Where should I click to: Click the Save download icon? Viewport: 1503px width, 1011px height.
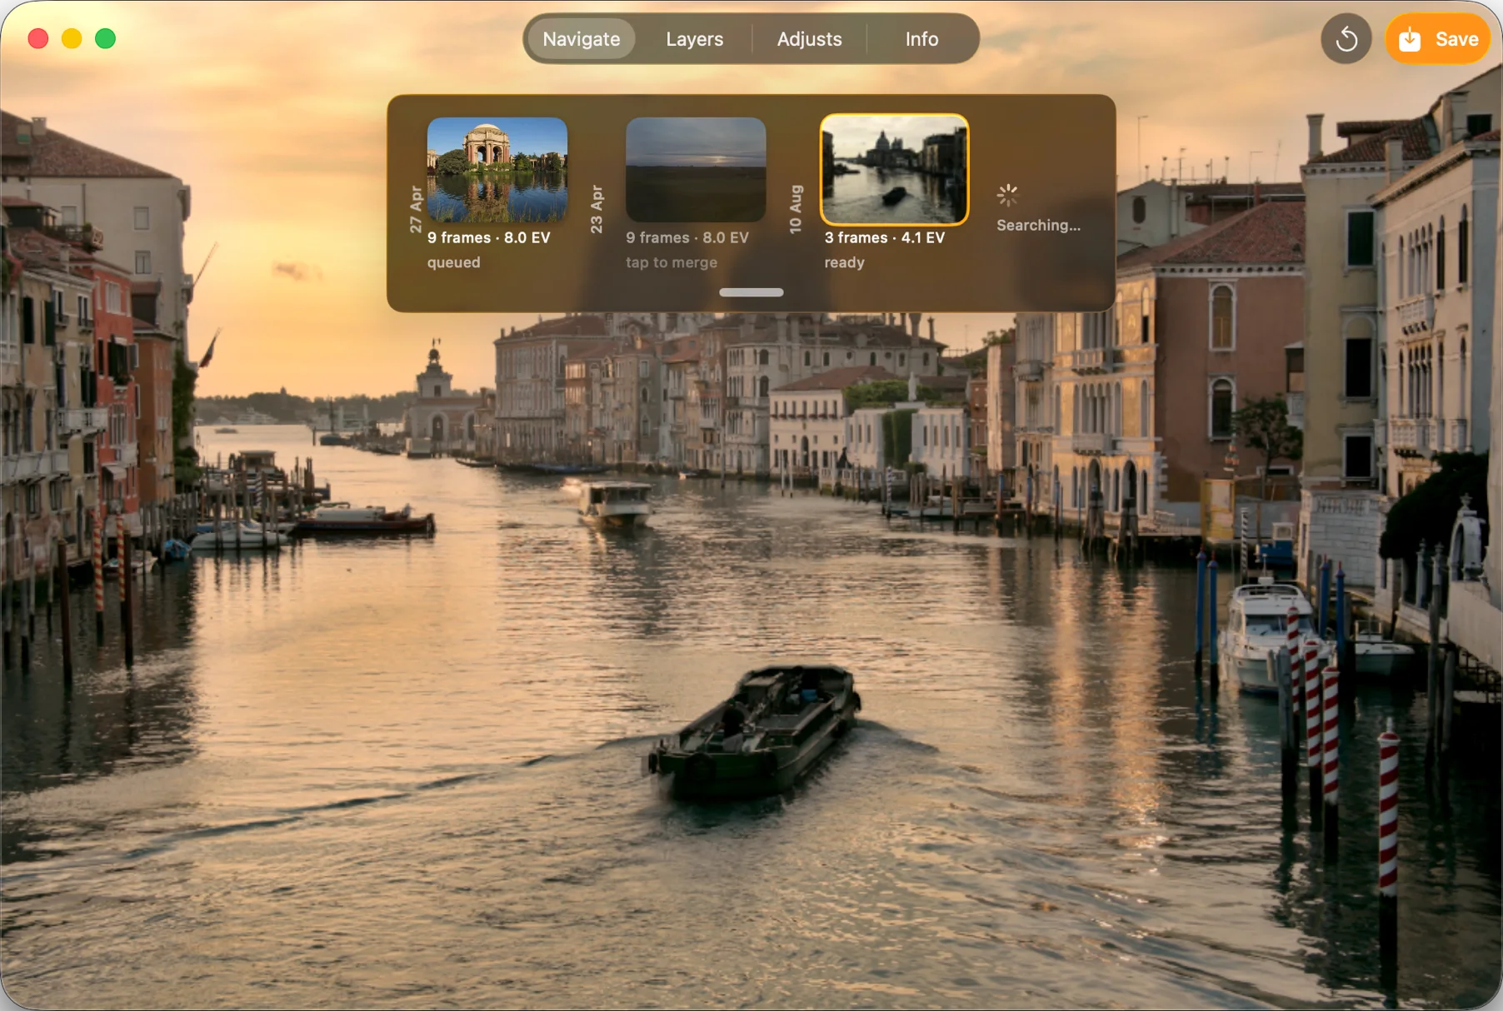[x=1409, y=39]
